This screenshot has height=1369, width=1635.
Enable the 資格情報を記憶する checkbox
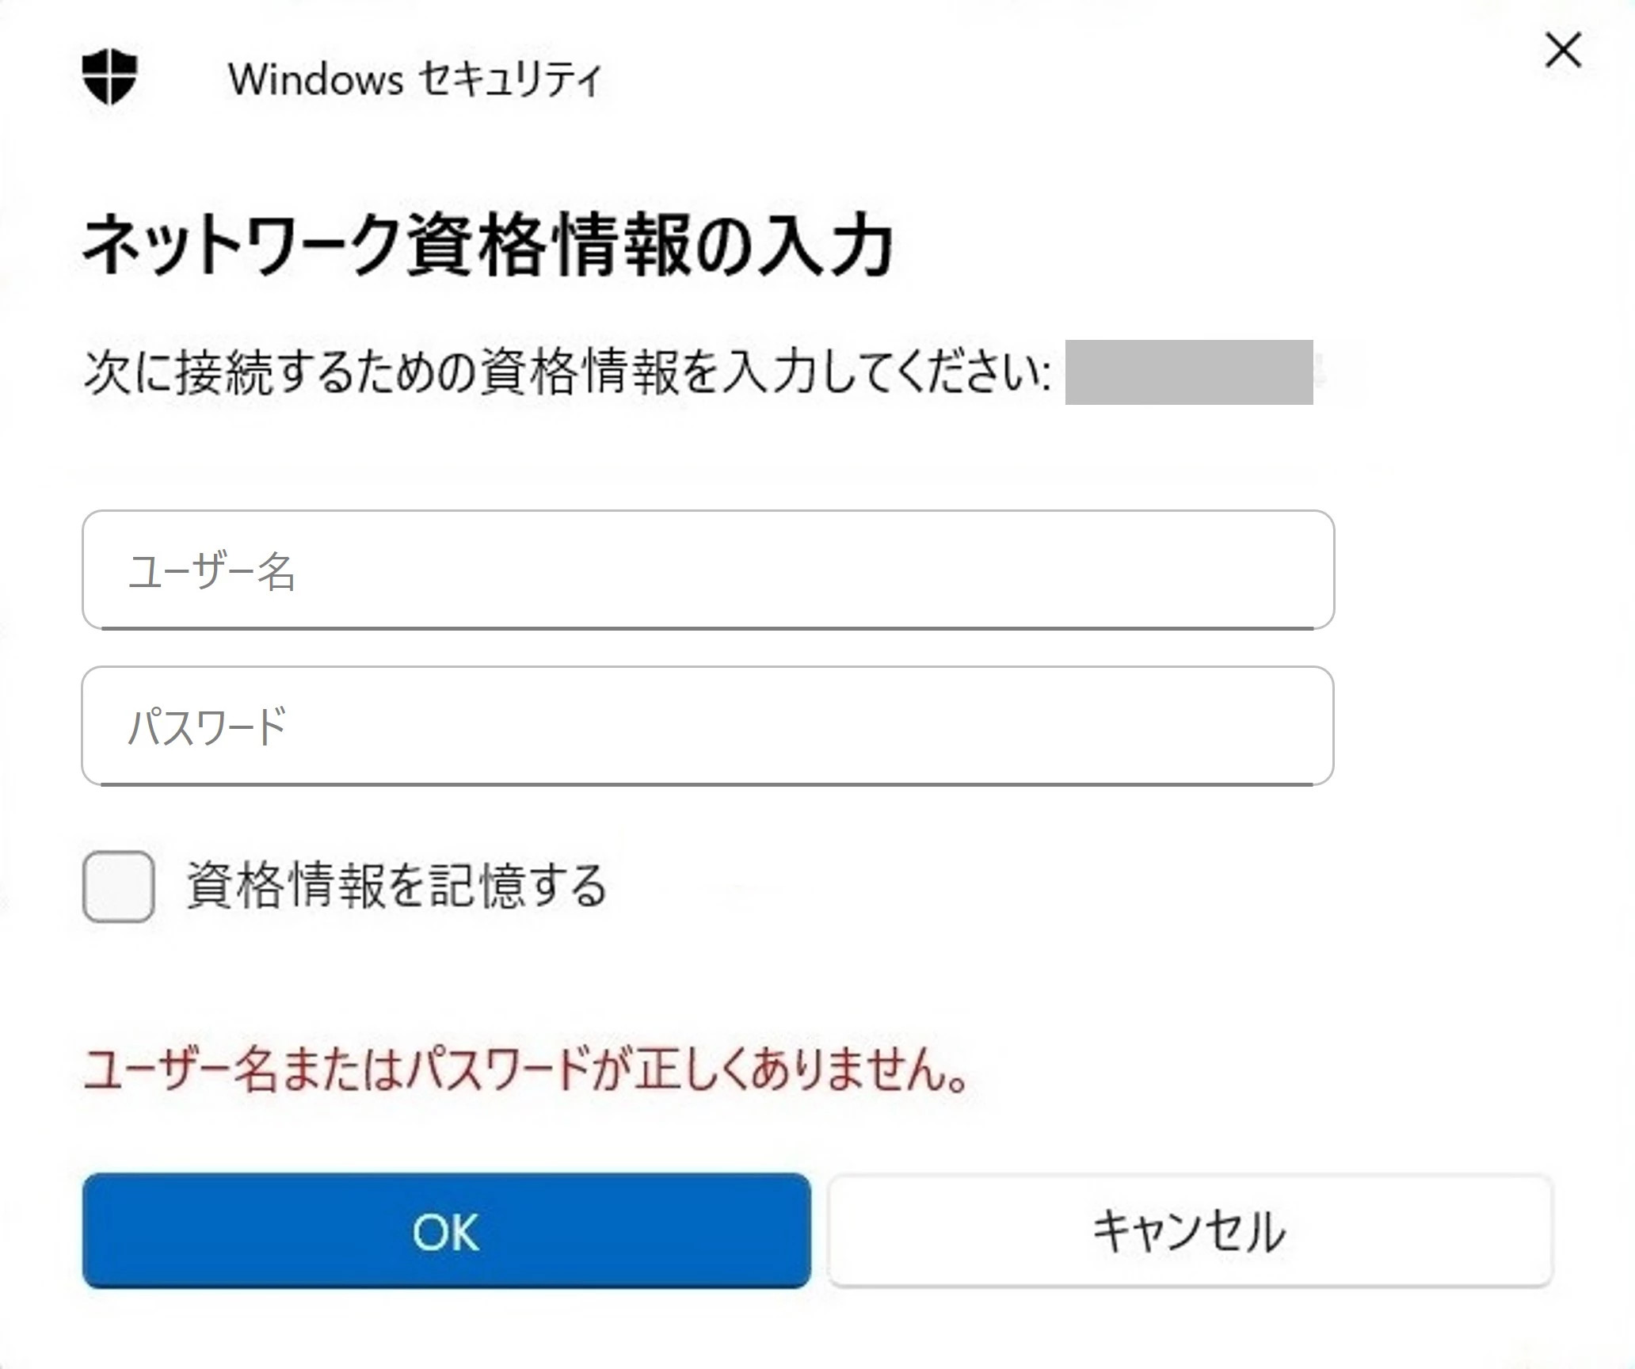click(118, 886)
